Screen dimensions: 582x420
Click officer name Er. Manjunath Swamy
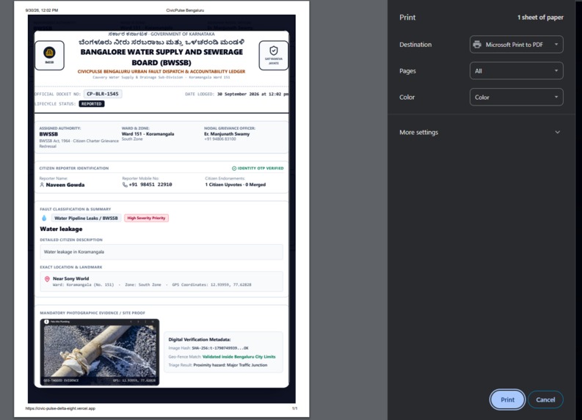[227, 134]
